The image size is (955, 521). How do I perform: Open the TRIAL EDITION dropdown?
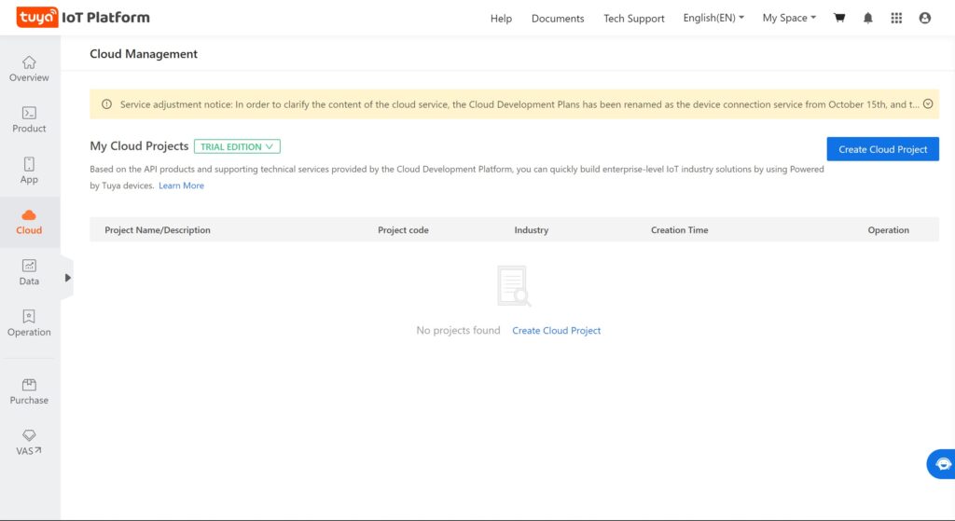(237, 146)
